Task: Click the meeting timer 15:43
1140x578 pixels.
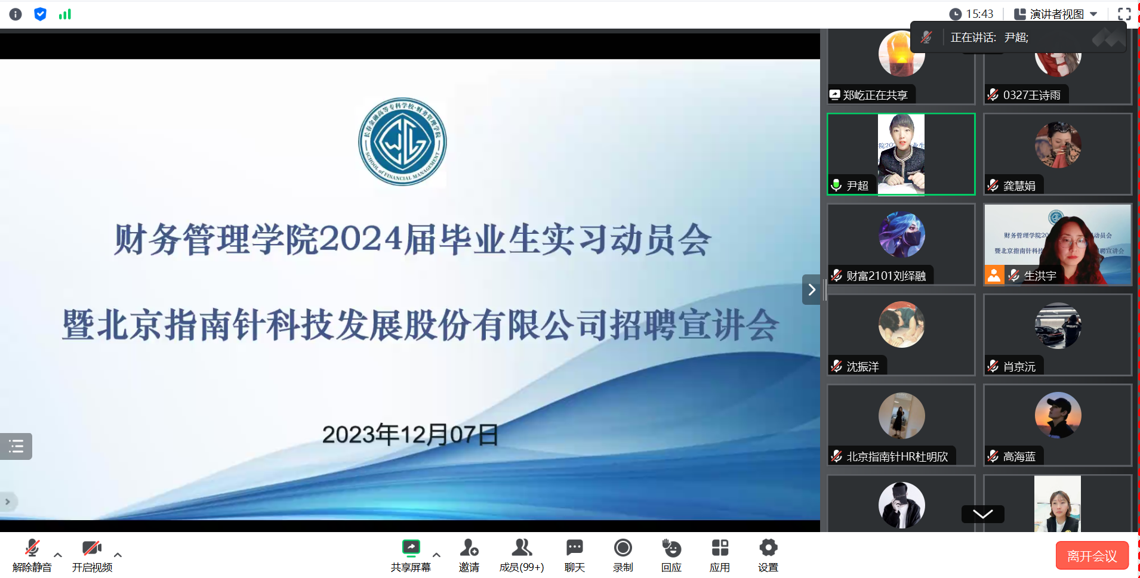Action: coord(972,14)
